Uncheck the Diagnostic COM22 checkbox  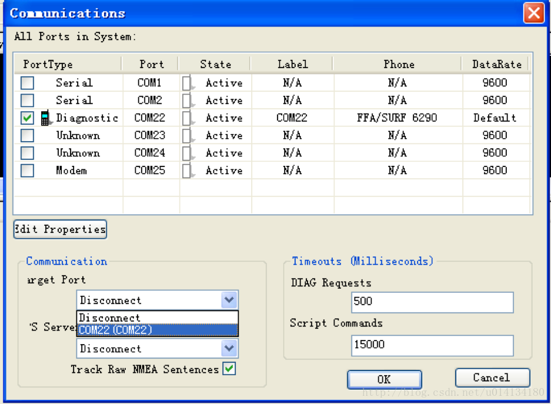[28, 118]
